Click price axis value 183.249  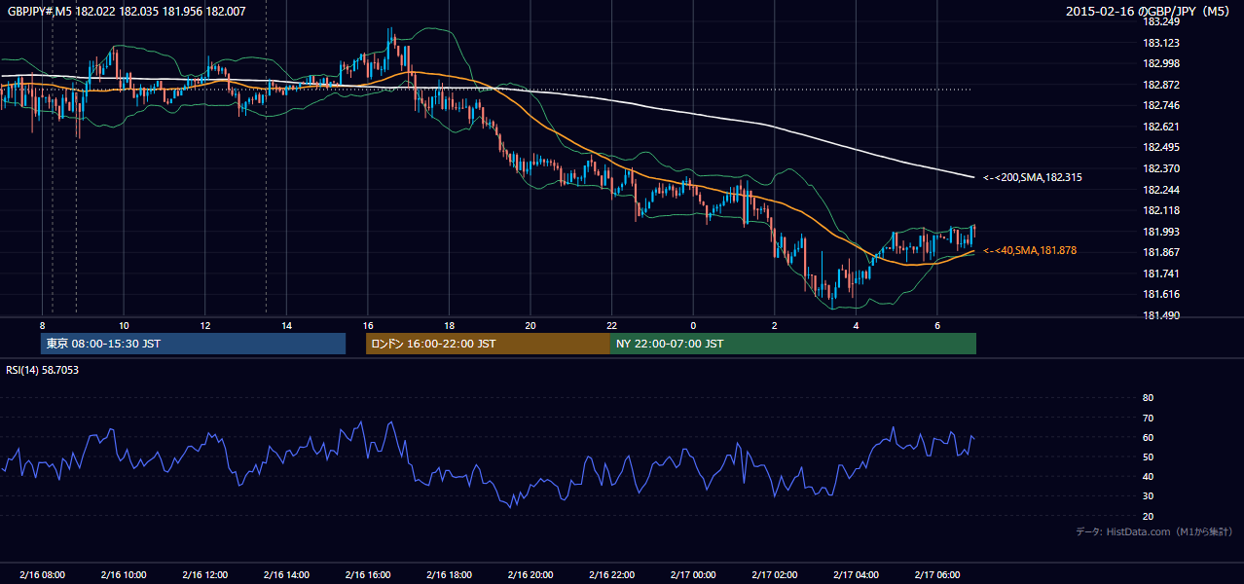[1160, 21]
